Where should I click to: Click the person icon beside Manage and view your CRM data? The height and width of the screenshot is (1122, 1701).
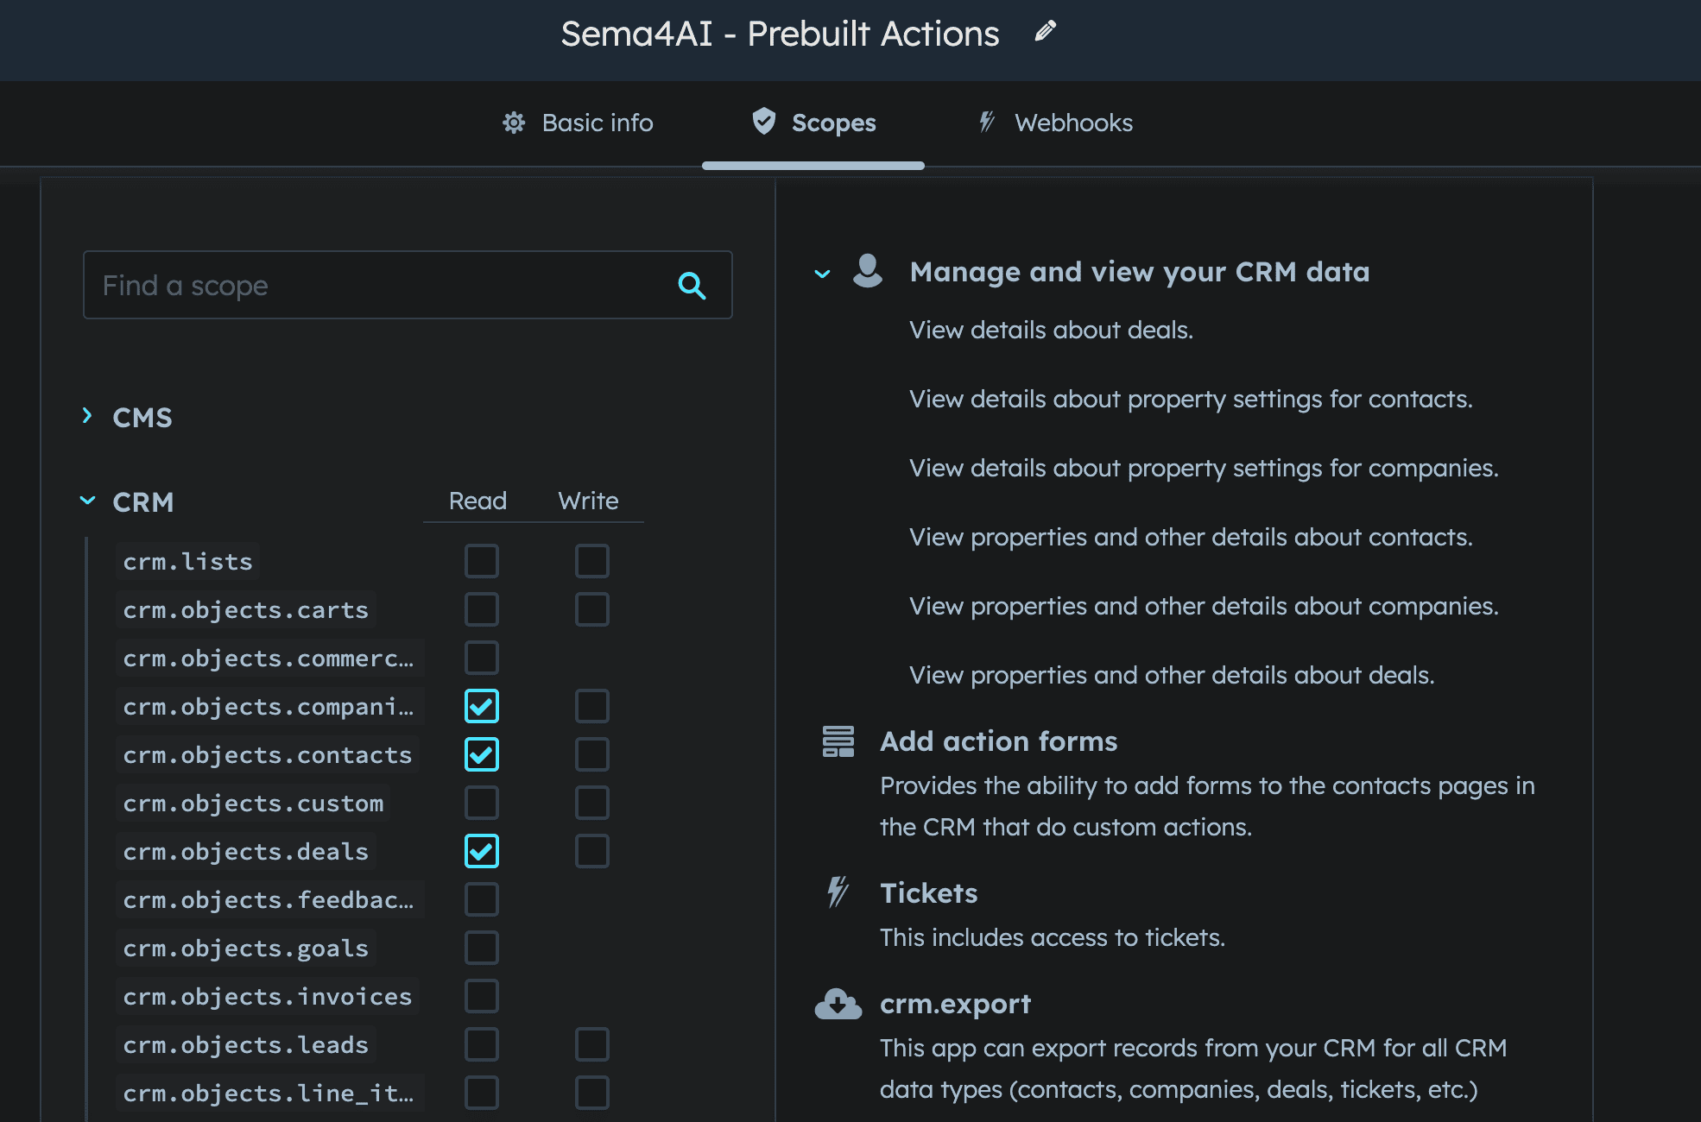867,271
